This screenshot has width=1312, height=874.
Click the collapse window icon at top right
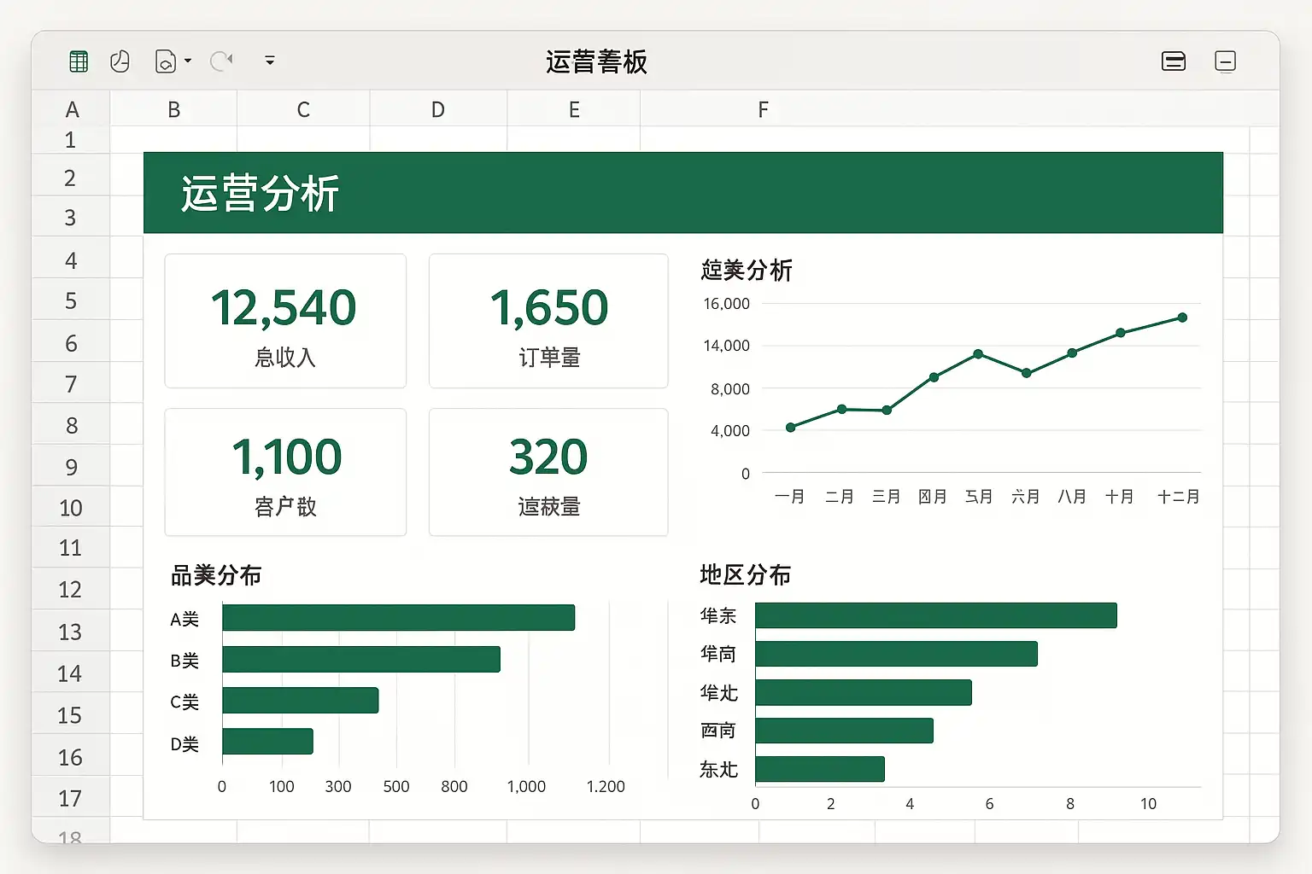coord(1225,61)
